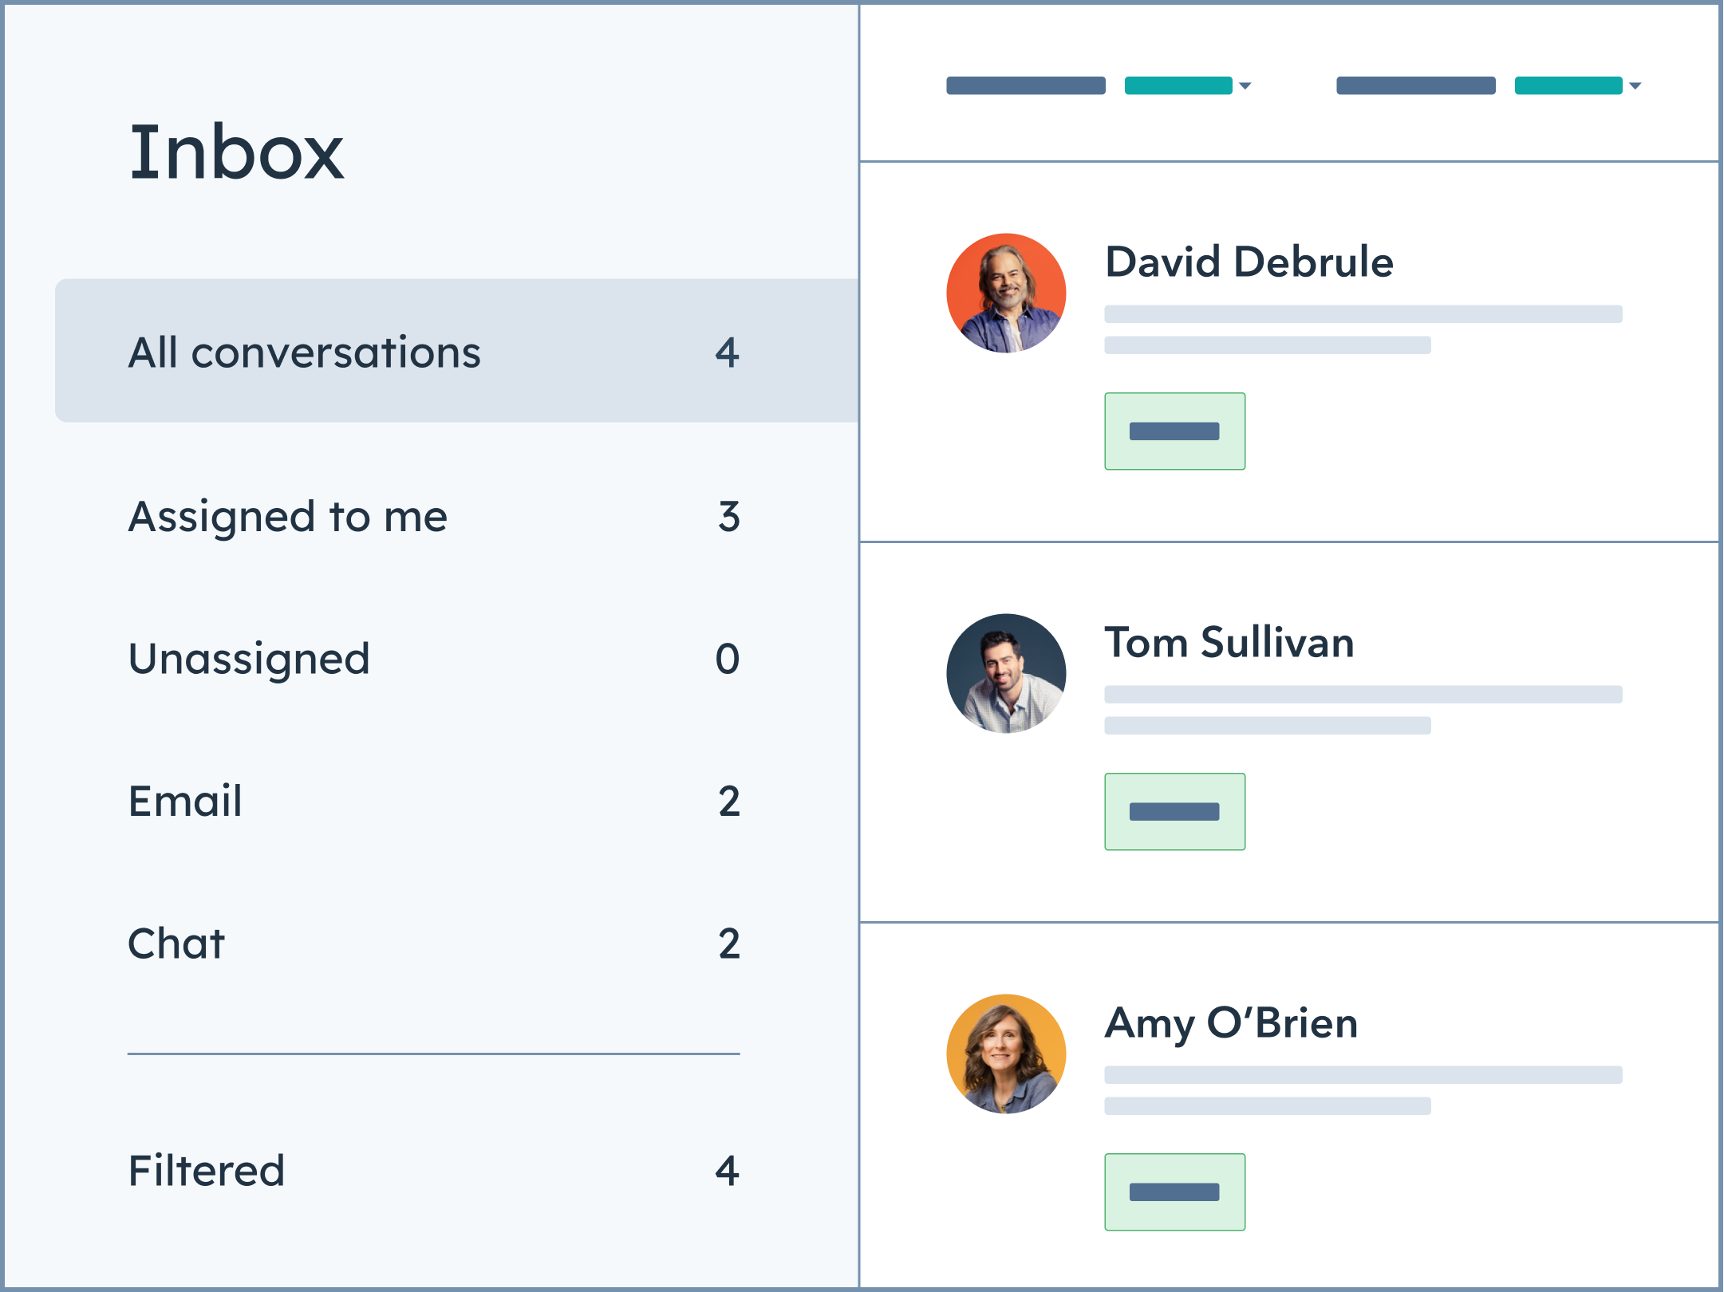1724x1292 pixels.
Task: Open the second teal filter dropdown arrow
Action: [x=1635, y=85]
